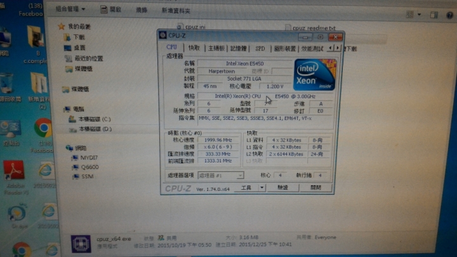The image size is (457, 257).
Task: Open the 圖形裝置 tab in CPU-Z
Action: point(285,49)
